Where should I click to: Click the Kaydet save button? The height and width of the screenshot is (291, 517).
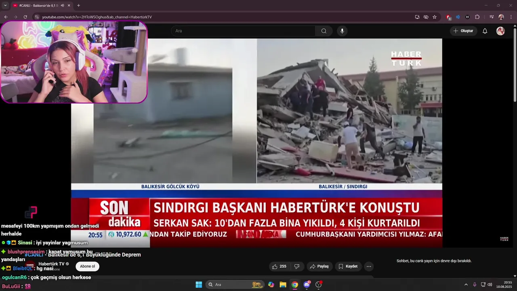click(x=348, y=266)
